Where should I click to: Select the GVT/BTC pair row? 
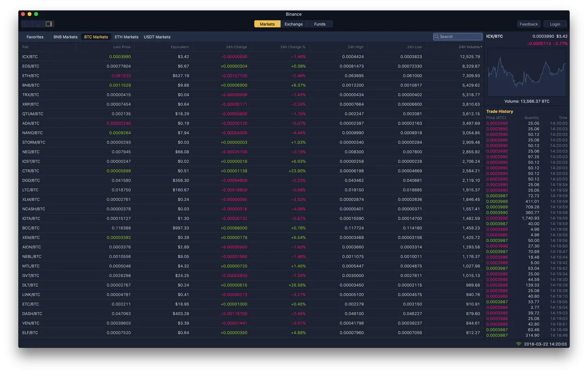point(251,276)
